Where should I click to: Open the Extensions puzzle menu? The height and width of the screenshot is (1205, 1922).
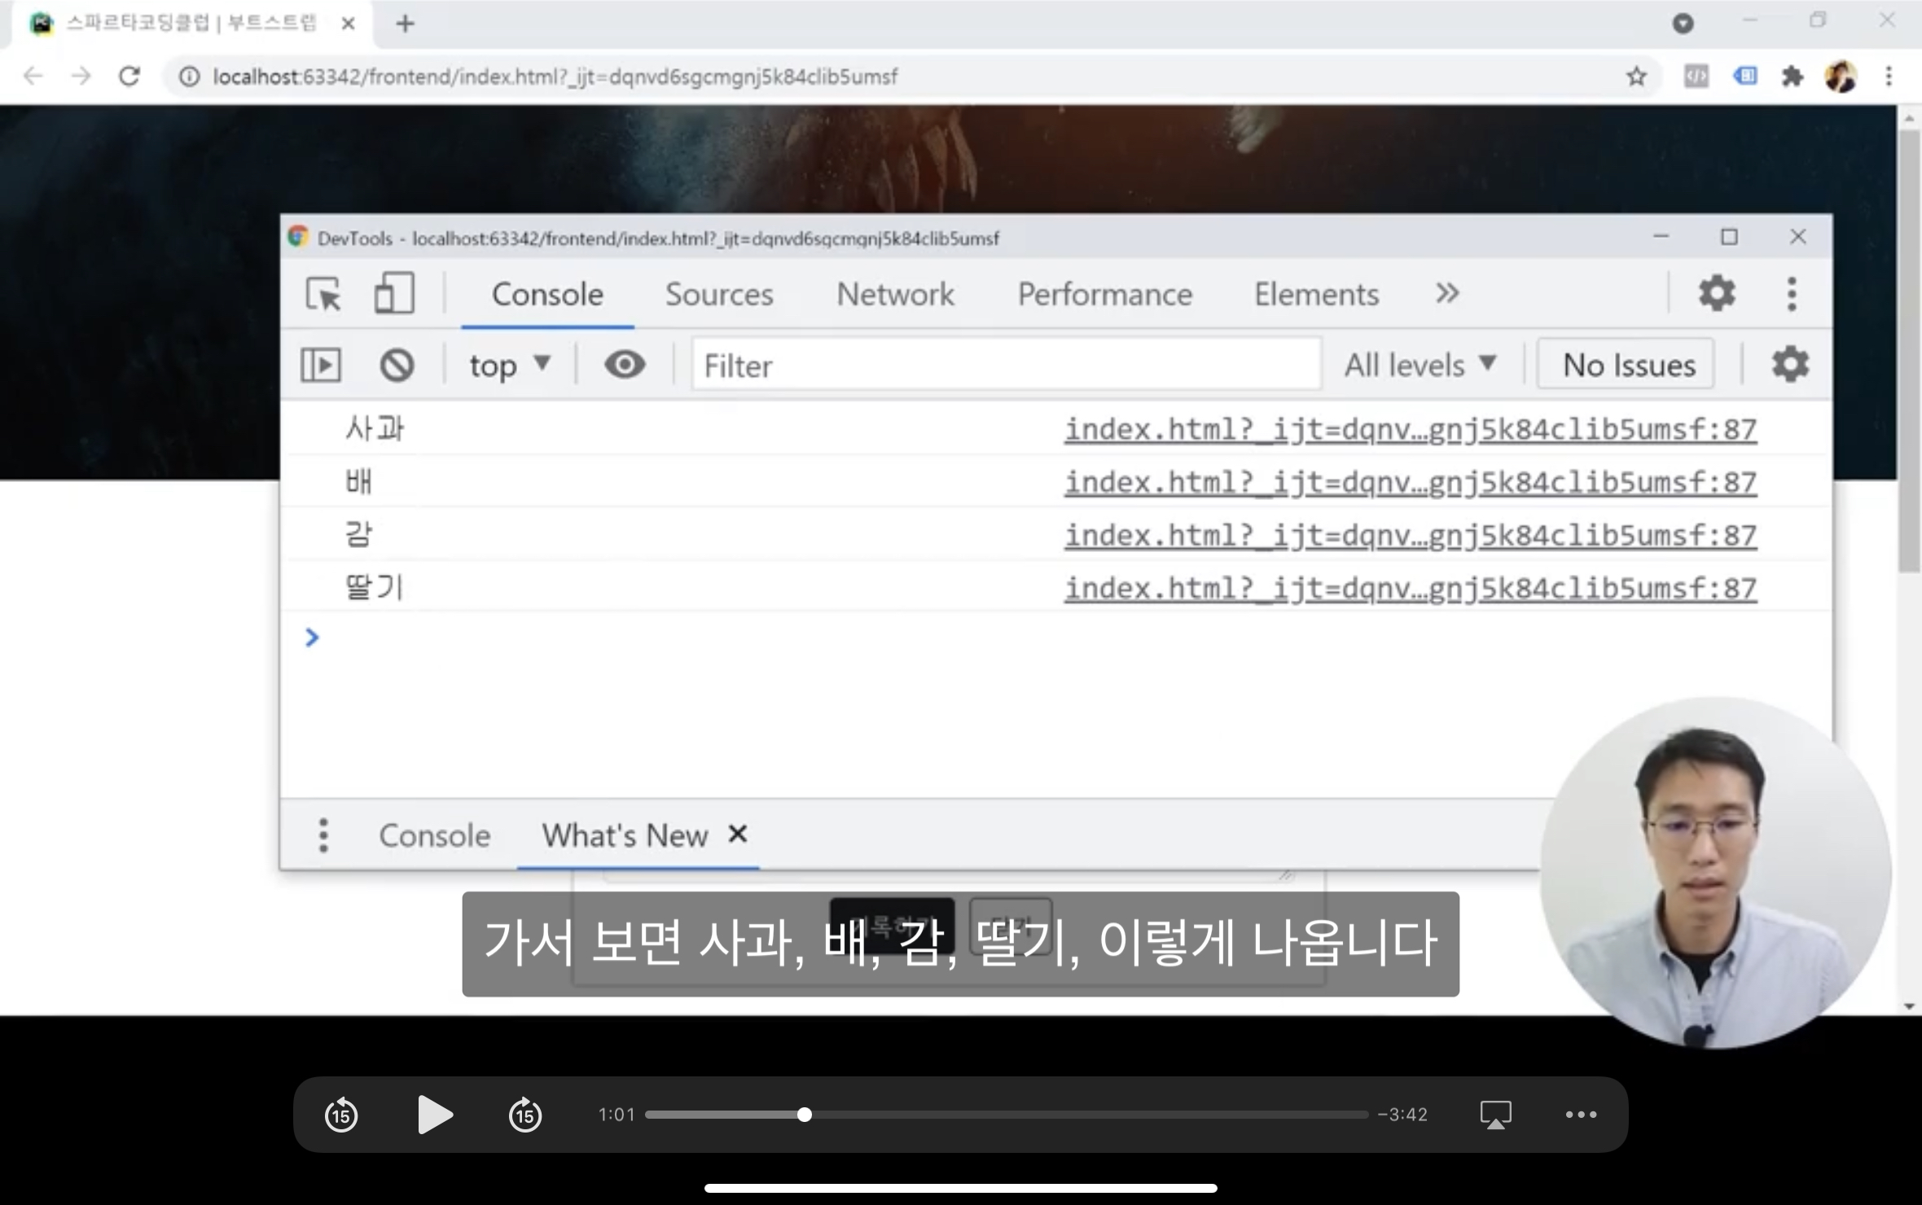1792,77
